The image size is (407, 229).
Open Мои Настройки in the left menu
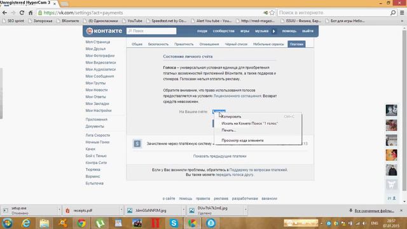[99, 110]
